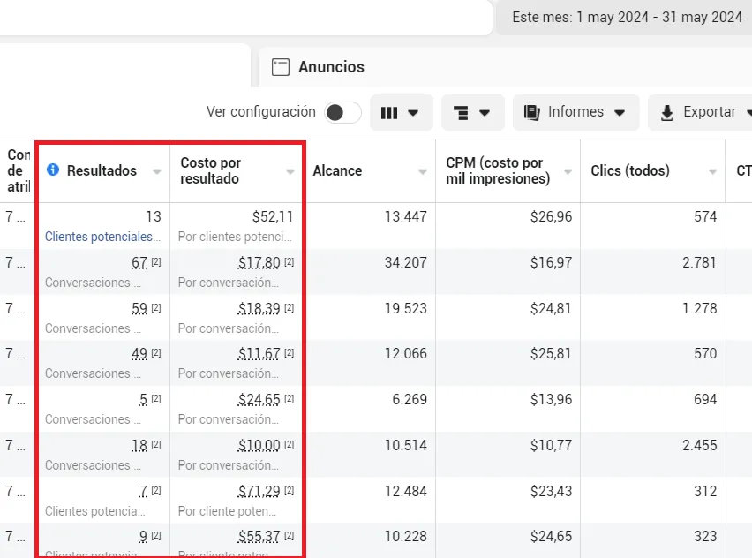Click the Exportar button
The height and width of the screenshot is (558, 752).
[x=700, y=113]
